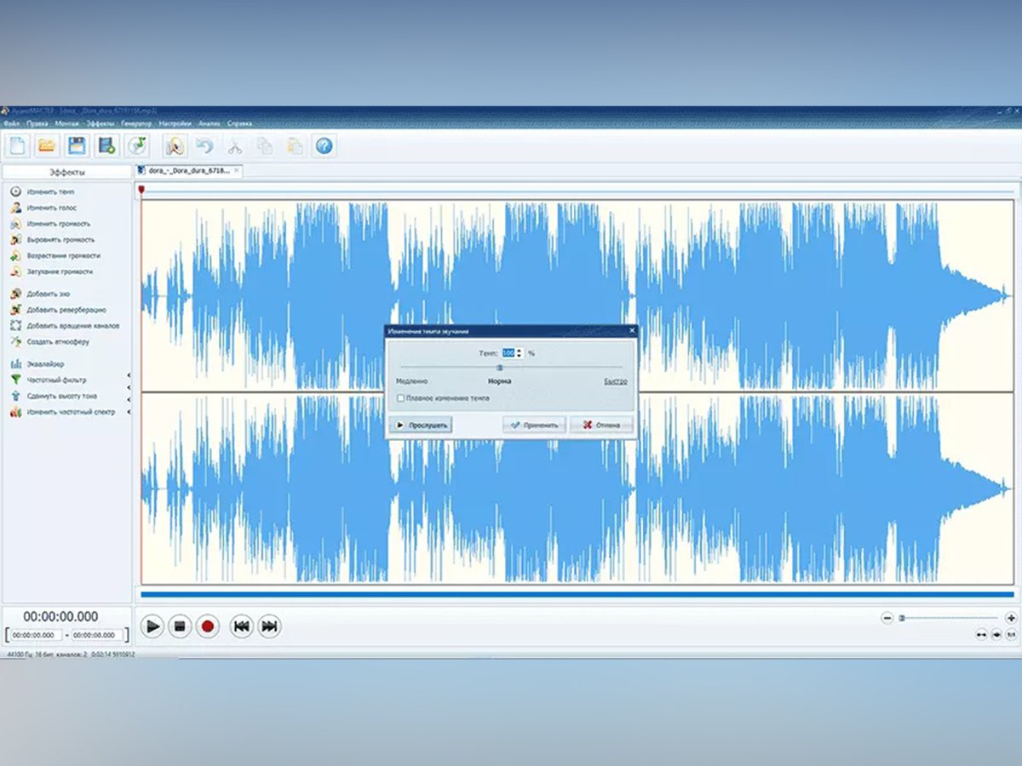Click the red playhead marker above waveform

[x=141, y=191]
